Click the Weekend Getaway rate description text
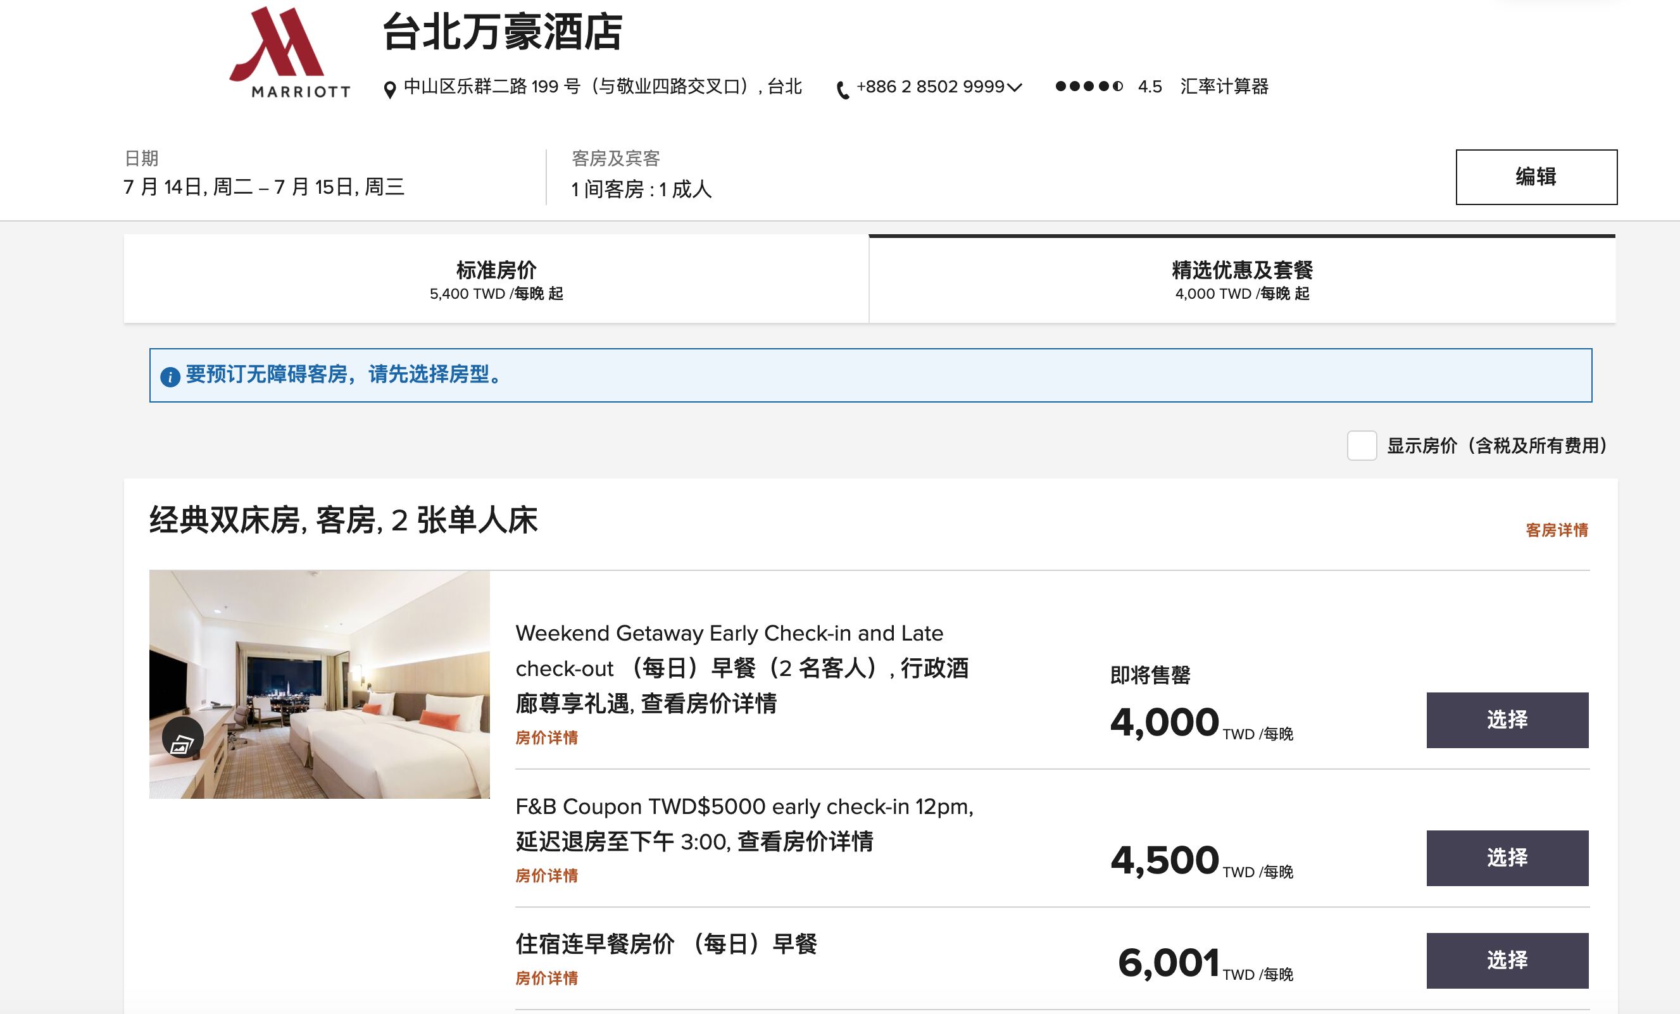 (x=743, y=668)
